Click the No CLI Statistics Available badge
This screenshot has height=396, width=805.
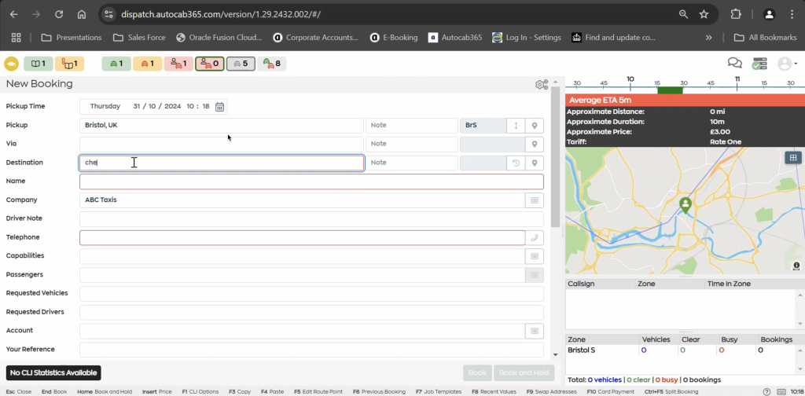(x=53, y=373)
